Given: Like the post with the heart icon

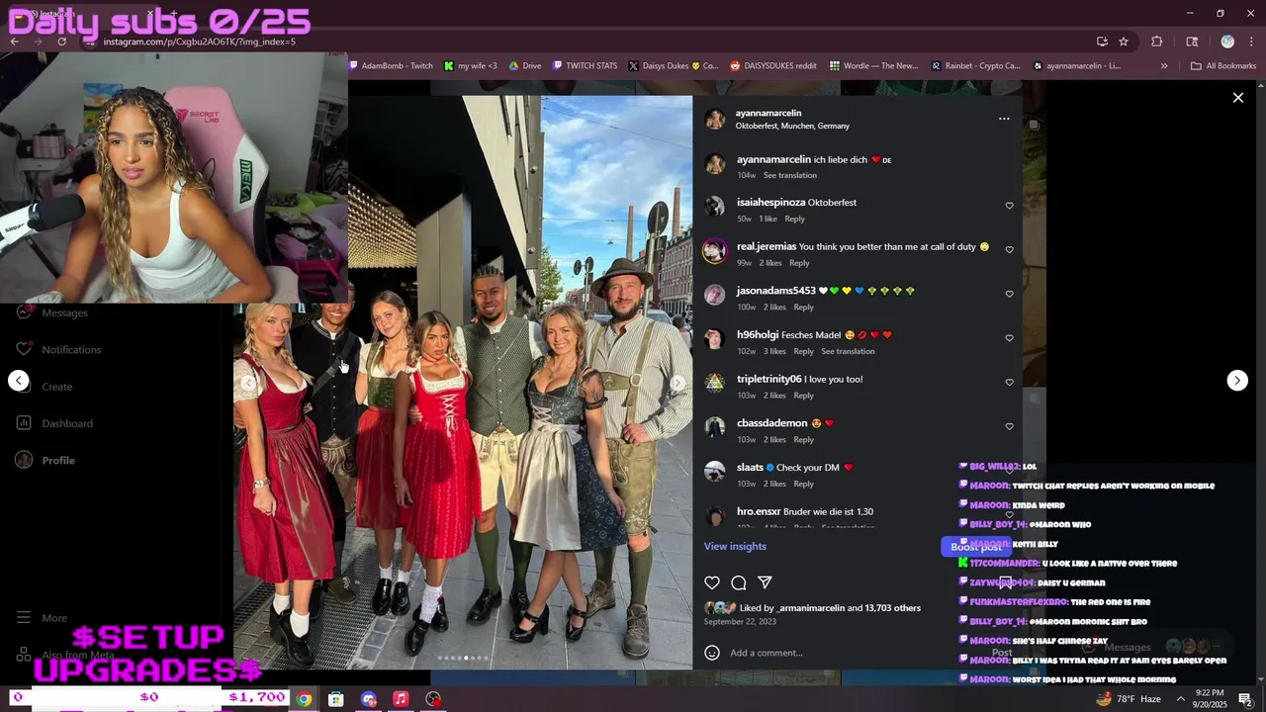Looking at the screenshot, I should coord(712,582).
